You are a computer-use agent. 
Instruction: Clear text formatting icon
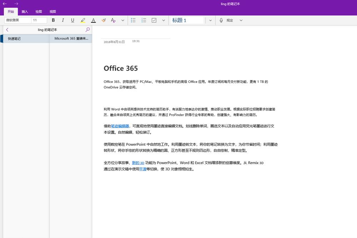(113, 20)
